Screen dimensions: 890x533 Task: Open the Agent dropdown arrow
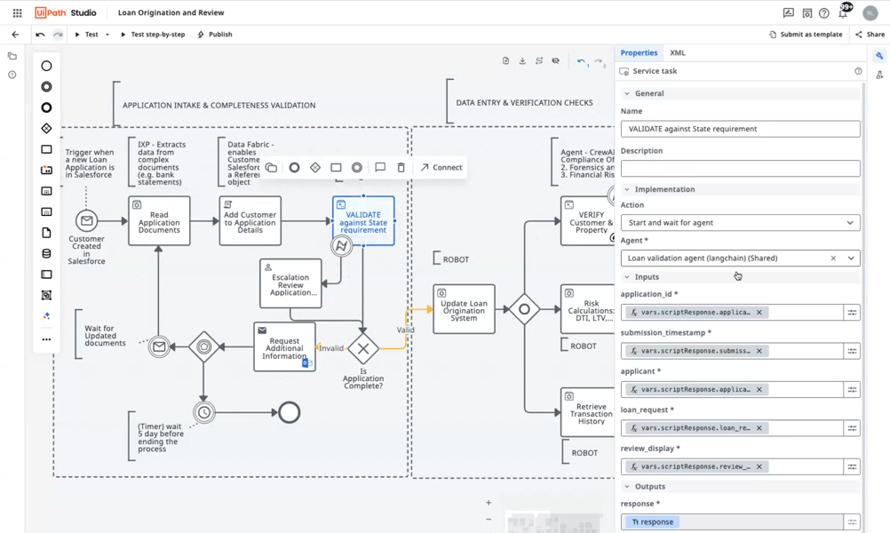click(851, 259)
